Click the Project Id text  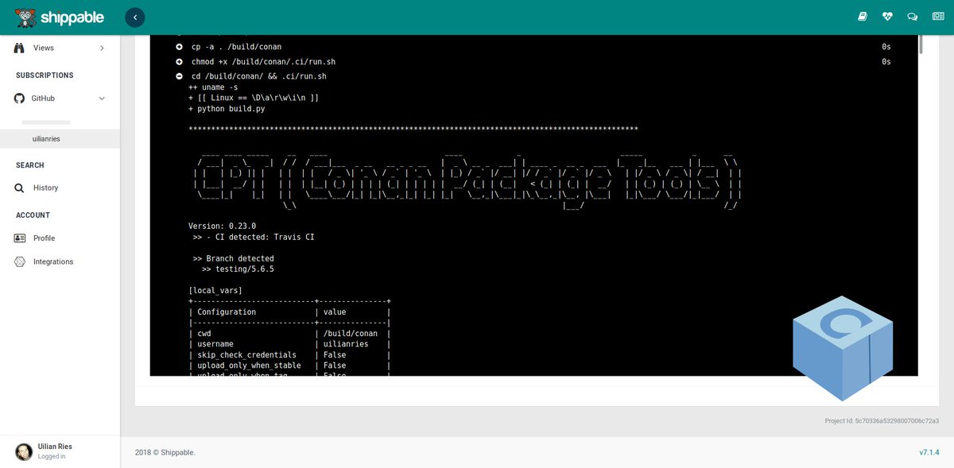click(882, 420)
